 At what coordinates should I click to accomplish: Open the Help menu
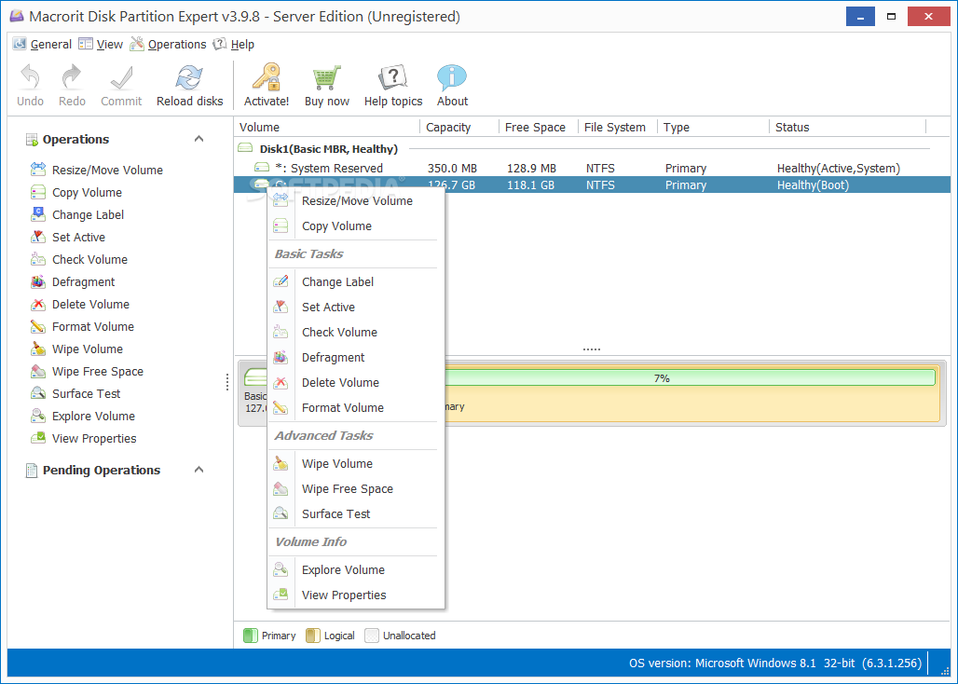[x=233, y=44]
